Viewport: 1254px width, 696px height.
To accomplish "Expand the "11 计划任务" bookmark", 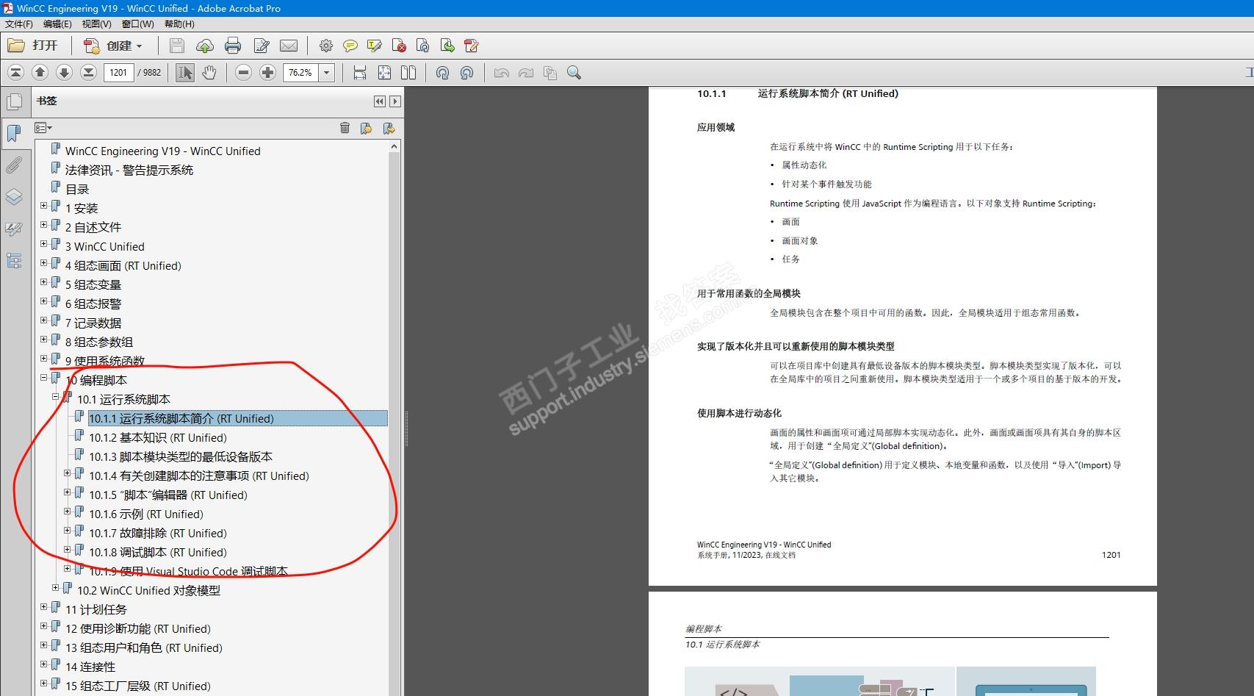I will pyautogui.click(x=44, y=607).
